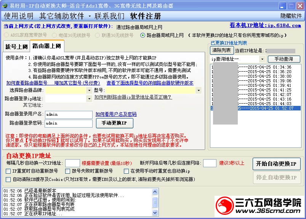Select IP list row dated 01:41:25
306x219 pixels.
tap(255, 90)
